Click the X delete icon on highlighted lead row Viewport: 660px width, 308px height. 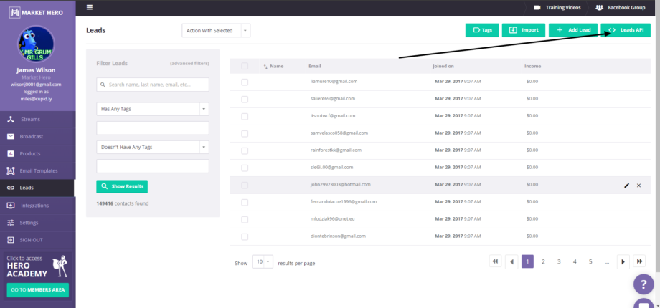tap(638, 185)
